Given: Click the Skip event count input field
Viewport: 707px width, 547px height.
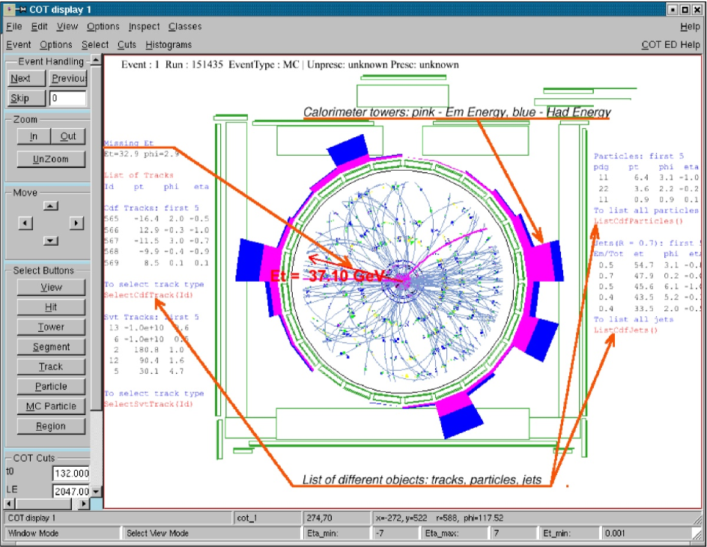Looking at the screenshot, I should coord(68,98).
